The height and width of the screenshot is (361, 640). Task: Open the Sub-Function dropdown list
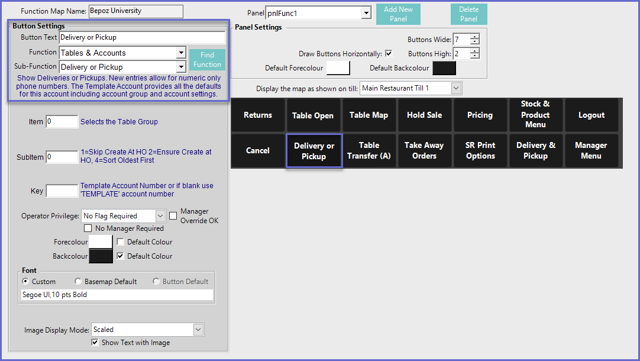(x=181, y=67)
